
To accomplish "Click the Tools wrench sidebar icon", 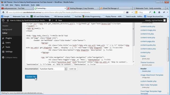I will pos(3,47).
